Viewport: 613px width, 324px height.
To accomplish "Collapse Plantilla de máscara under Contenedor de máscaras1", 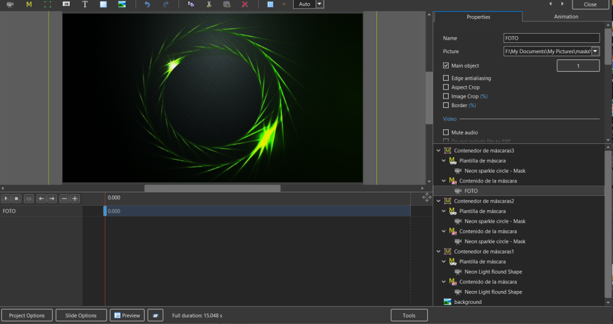I will (x=444, y=262).
